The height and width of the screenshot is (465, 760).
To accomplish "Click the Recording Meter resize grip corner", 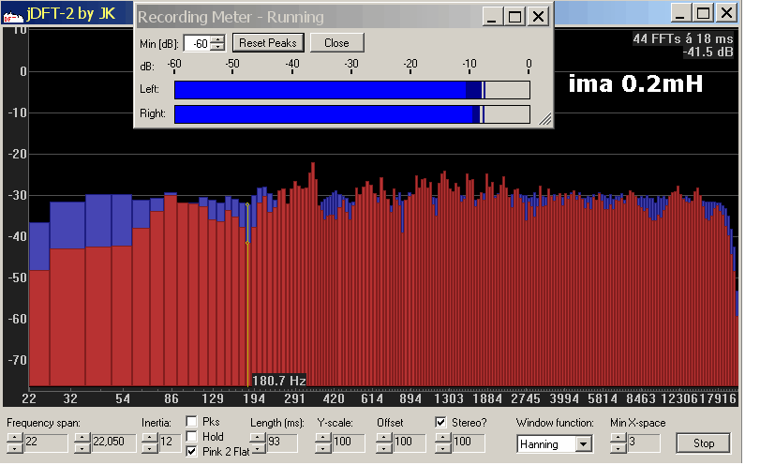I will [545, 119].
